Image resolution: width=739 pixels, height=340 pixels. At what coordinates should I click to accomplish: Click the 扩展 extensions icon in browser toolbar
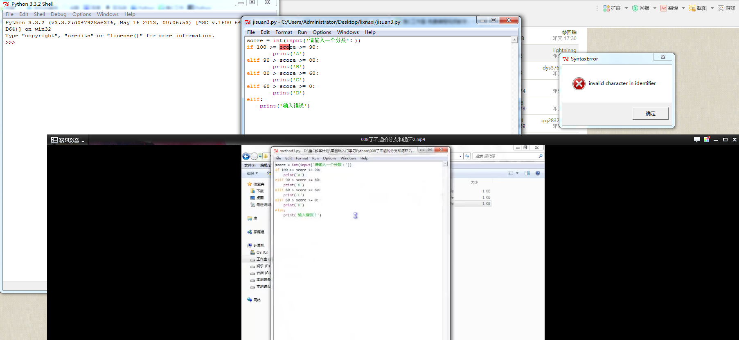(x=606, y=8)
